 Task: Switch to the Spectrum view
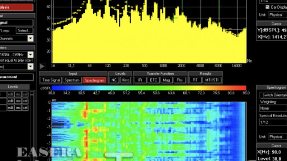point(72,80)
